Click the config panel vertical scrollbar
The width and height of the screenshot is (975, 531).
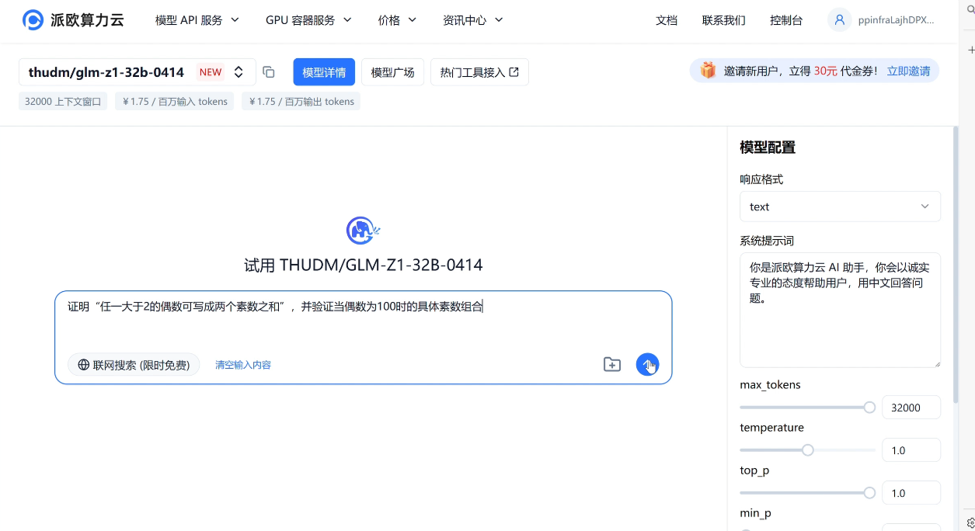tap(955, 264)
